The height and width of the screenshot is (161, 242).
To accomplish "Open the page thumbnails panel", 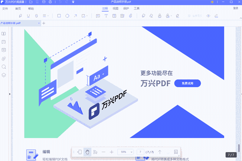I will 4,34.
